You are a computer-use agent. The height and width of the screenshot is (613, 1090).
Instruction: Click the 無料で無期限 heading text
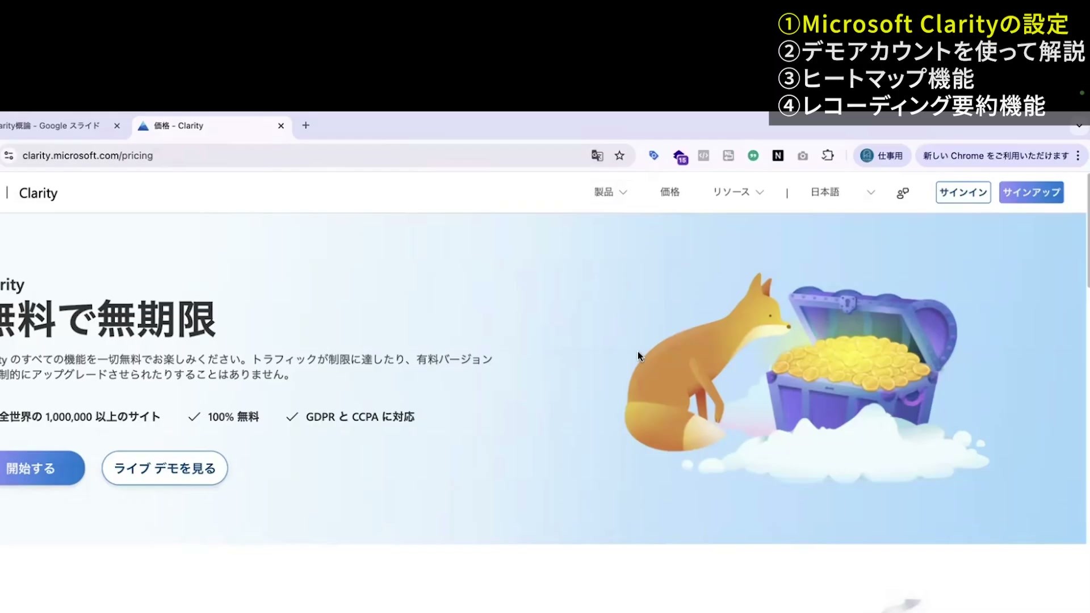click(x=108, y=320)
